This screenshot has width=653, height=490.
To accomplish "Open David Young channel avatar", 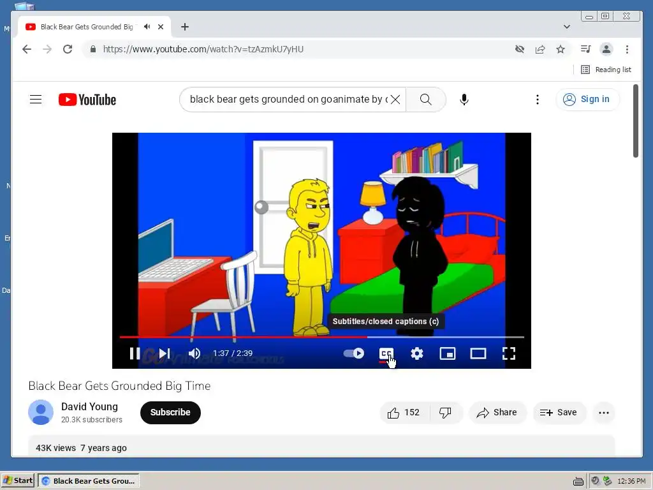I will coord(41,413).
